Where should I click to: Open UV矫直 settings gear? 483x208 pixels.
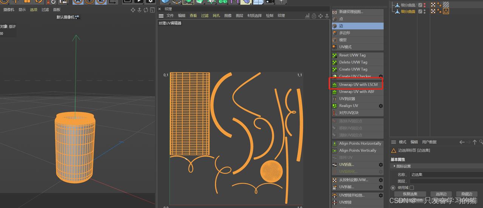[x=381, y=165]
